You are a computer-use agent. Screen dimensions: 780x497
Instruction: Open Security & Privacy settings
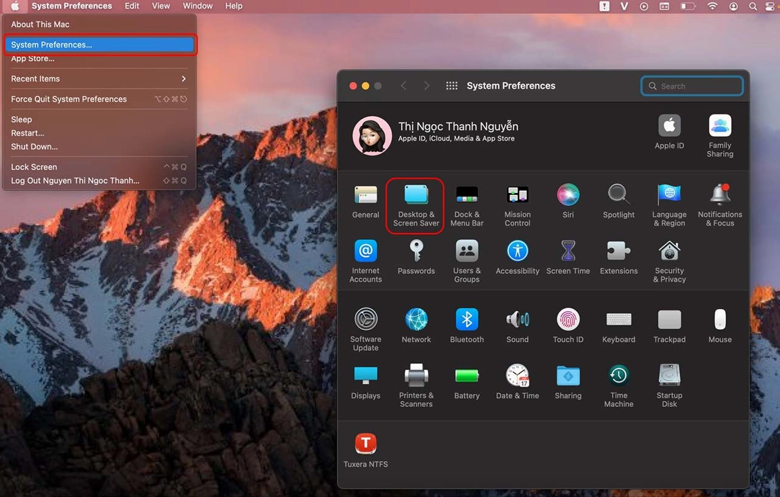pos(669,261)
